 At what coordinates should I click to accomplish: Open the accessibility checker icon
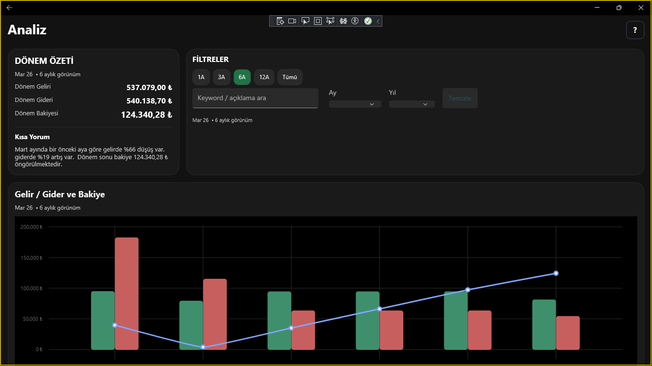[x=355, y=21]
